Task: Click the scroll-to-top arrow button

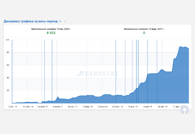Action: click(185, 110)
